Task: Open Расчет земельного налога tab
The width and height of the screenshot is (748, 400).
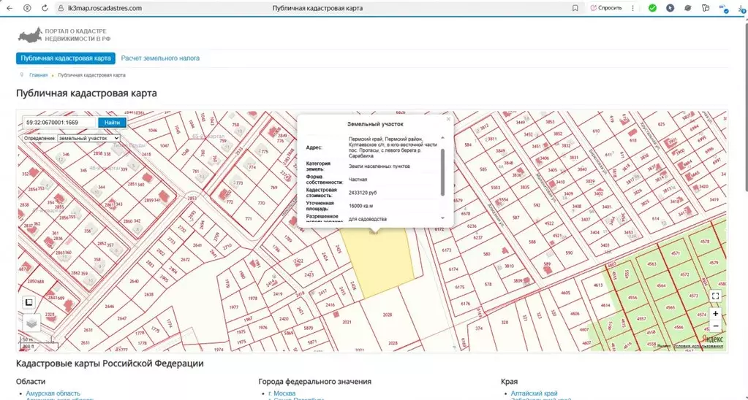Action: coord(160,58)
